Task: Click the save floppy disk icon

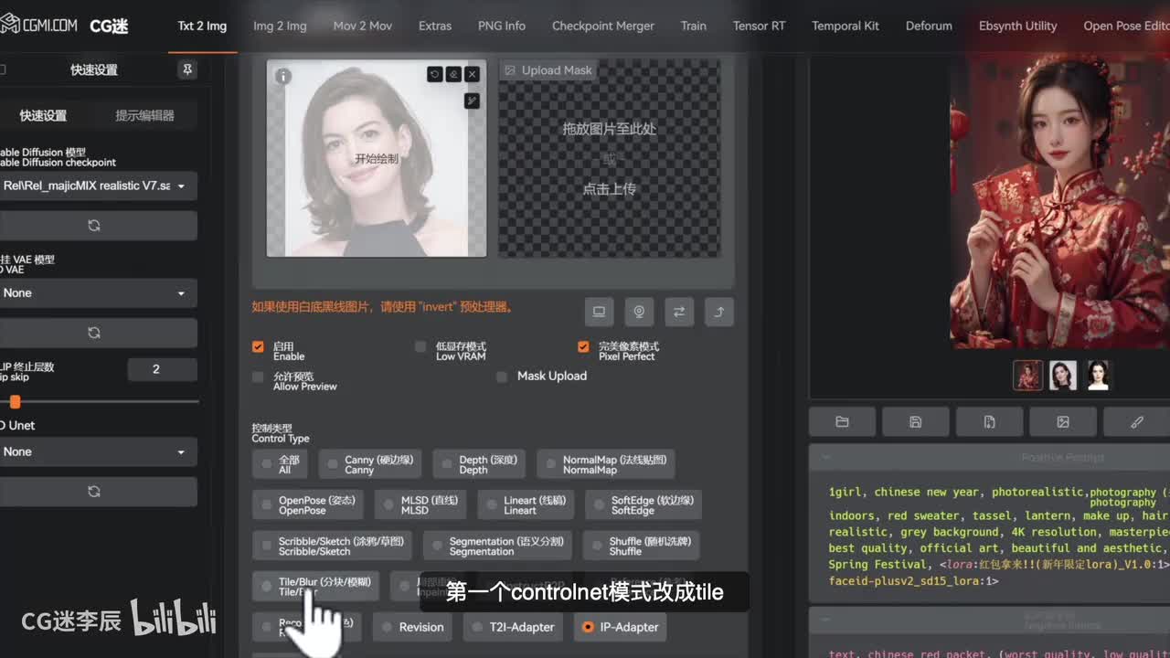Action: [915, 421]
